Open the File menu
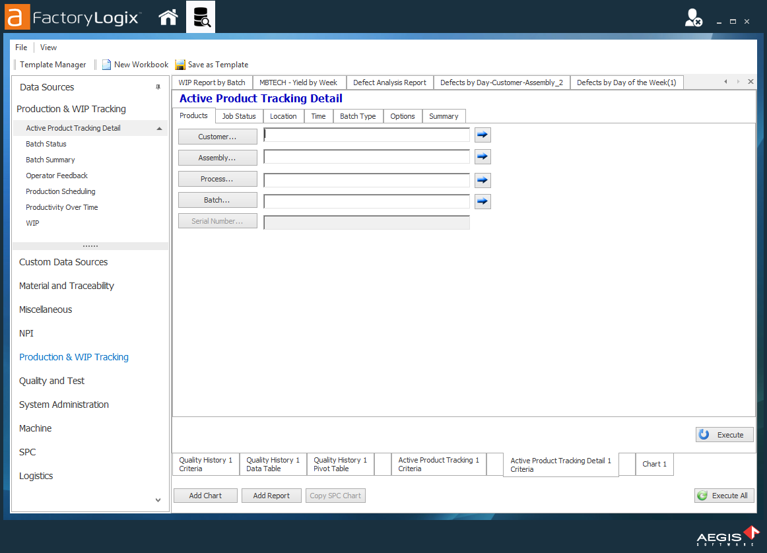This screenshot has height=553, width=767. tap(20, 47)
